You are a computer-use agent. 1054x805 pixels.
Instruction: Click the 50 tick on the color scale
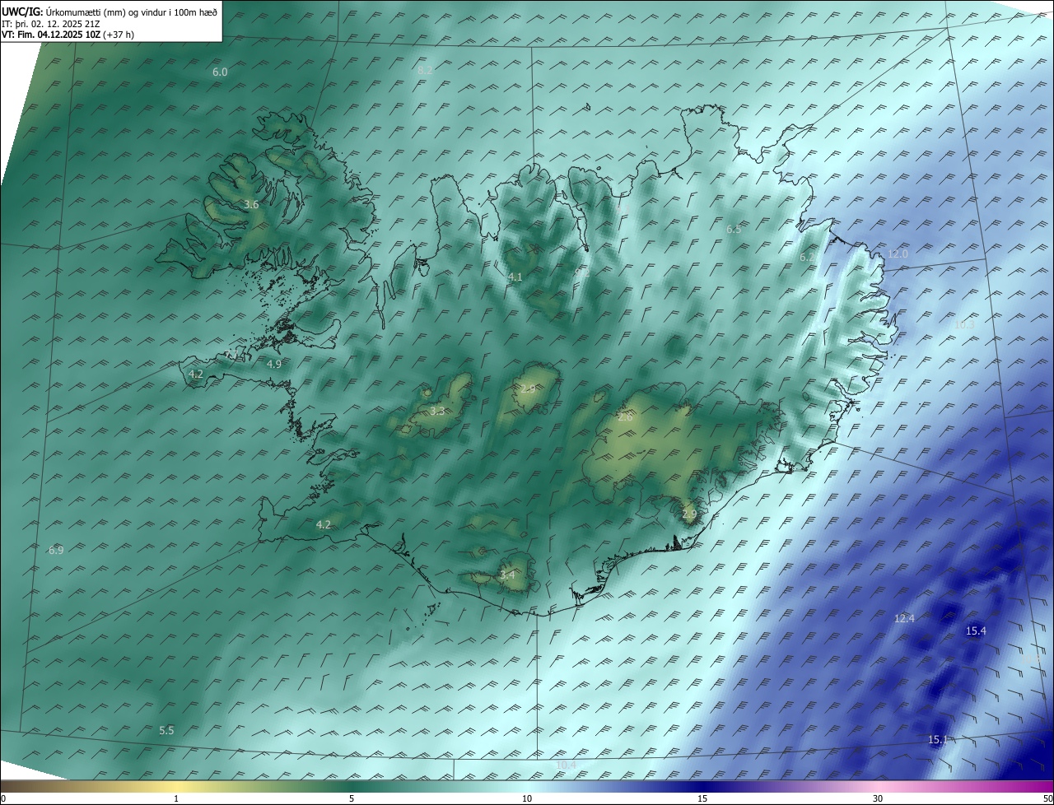1047,798
